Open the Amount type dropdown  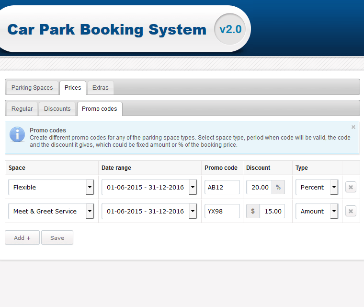pyautogui.click(x=317, y=211)
